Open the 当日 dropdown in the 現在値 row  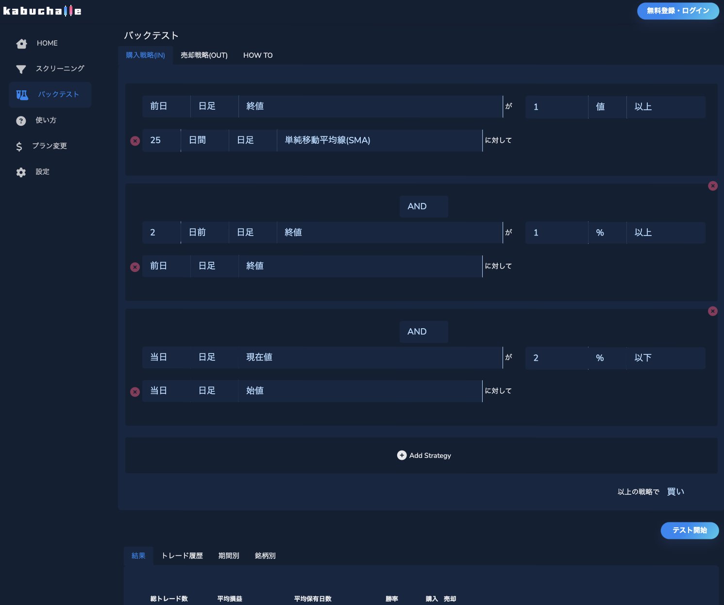[x=166, y=357]
